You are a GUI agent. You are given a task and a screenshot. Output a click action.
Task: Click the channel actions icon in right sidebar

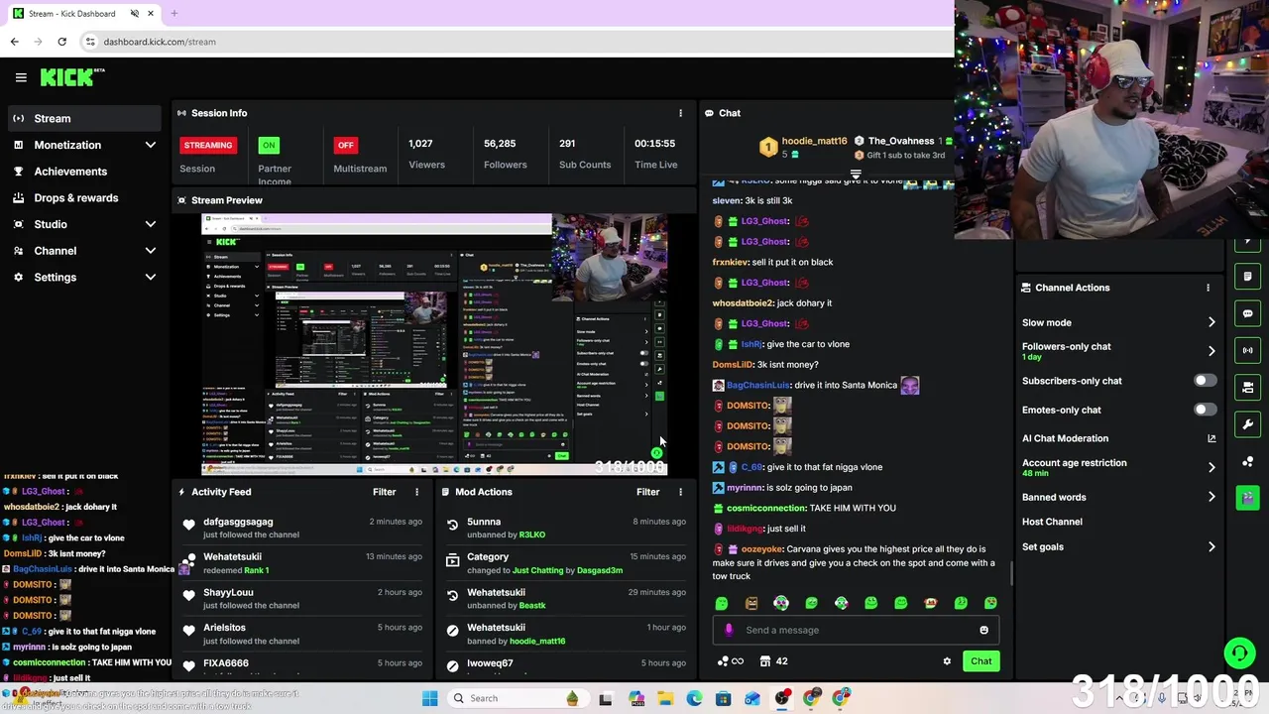click(1247, 387)
